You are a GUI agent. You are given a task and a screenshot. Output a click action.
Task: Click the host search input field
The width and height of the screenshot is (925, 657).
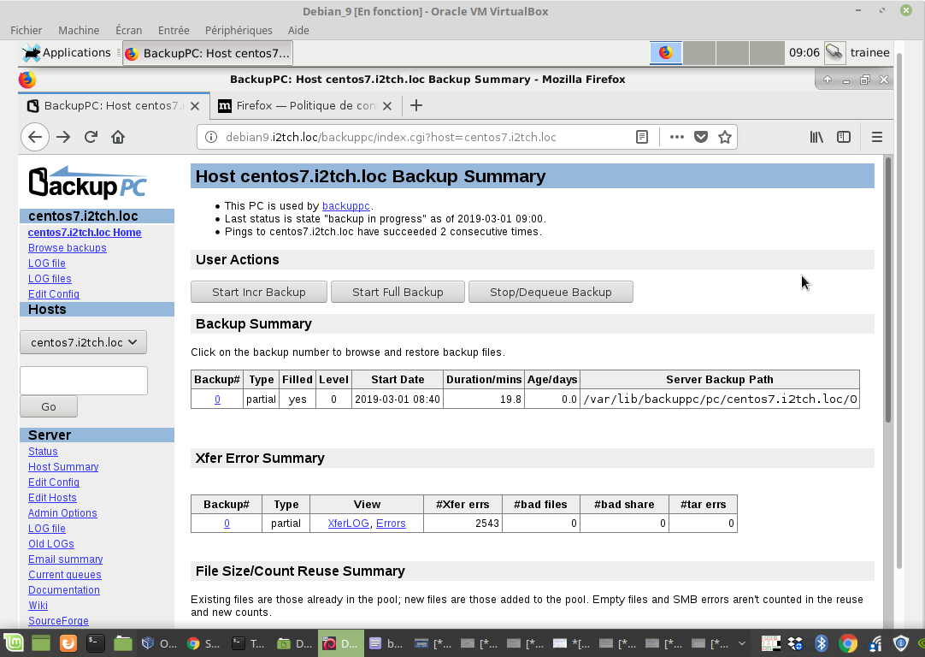tap(84, 381)
